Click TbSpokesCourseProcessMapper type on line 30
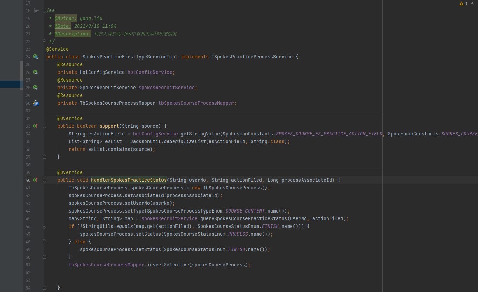Viewport: 478px width, 292px height. pos(118,103)
